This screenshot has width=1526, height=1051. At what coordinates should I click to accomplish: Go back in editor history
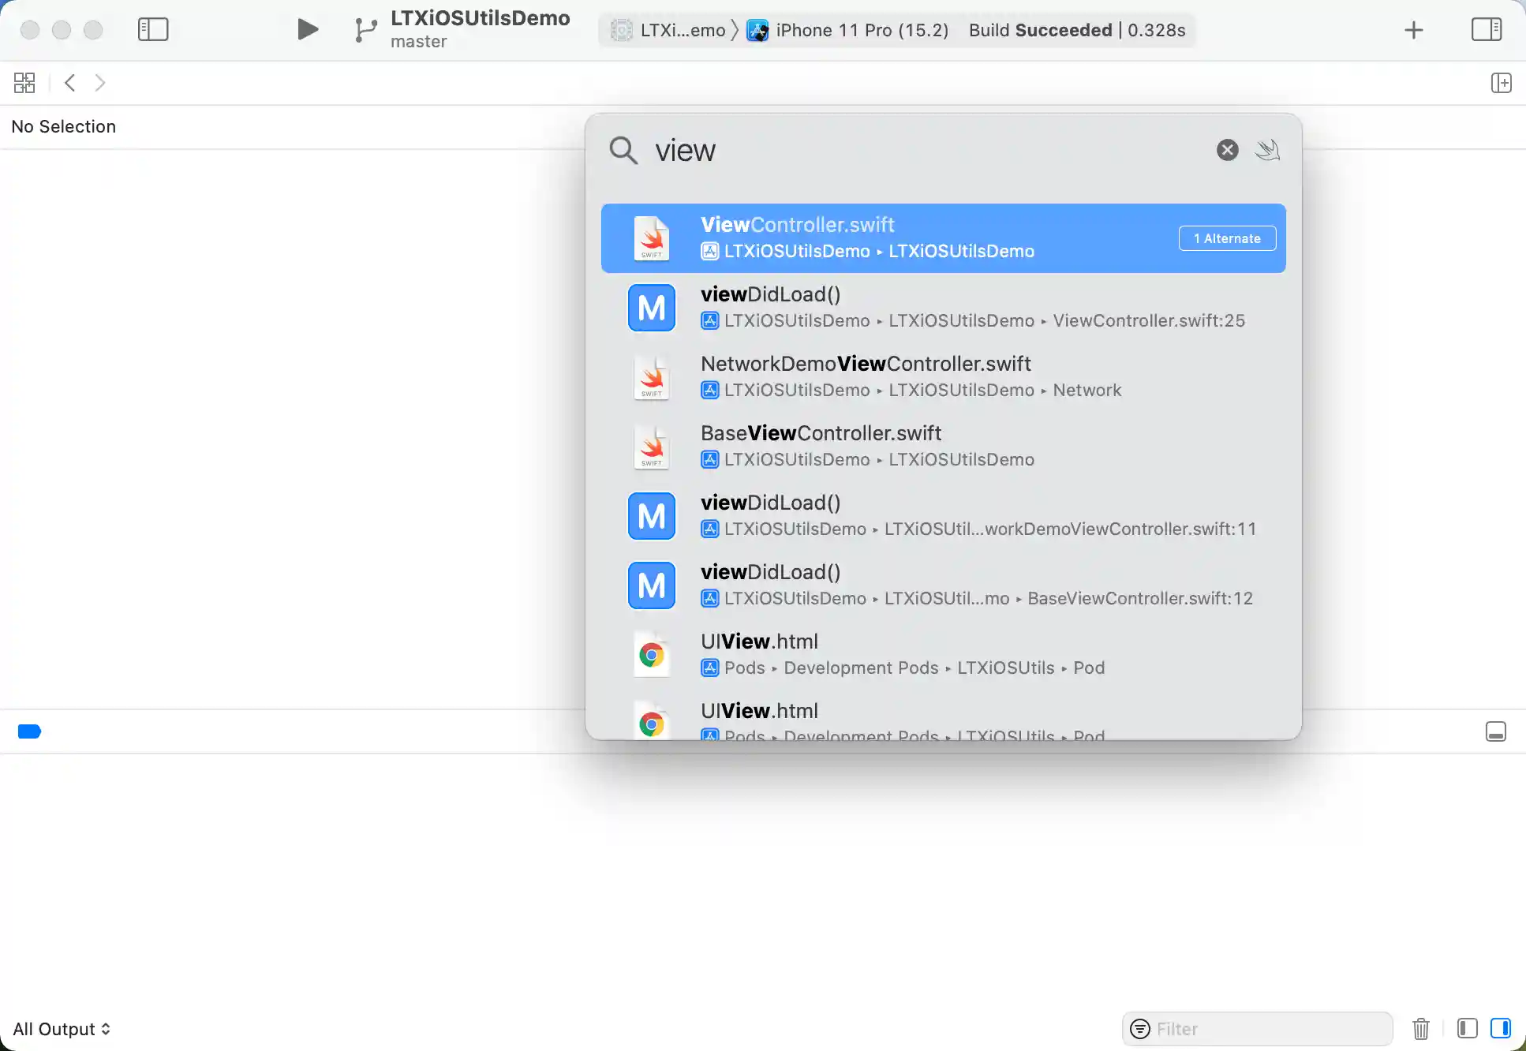click(x=70, y=83)
